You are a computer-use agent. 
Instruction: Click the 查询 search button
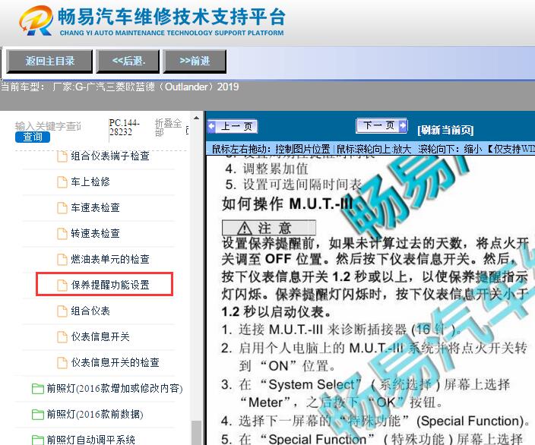pos(33,137)
